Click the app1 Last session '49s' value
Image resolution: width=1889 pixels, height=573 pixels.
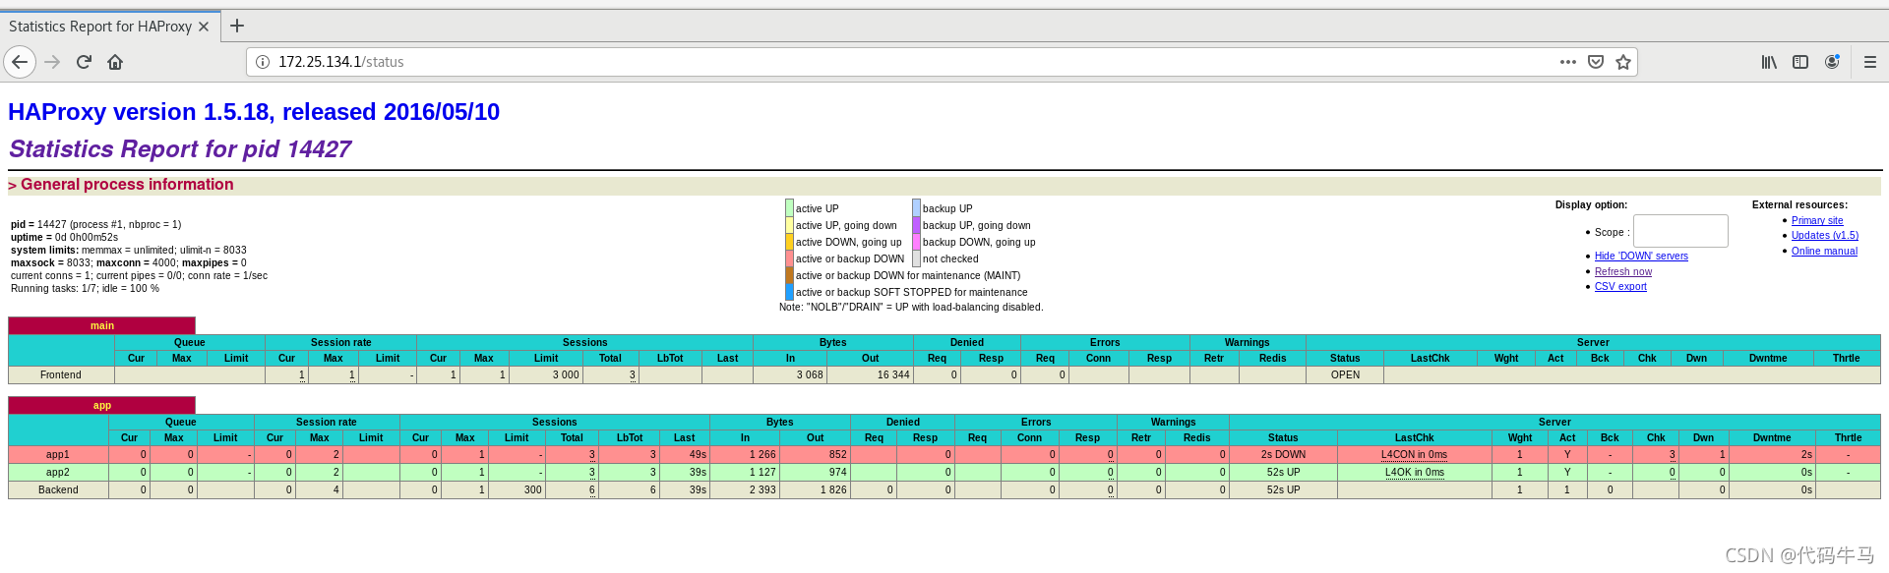(x=697, y=455)
